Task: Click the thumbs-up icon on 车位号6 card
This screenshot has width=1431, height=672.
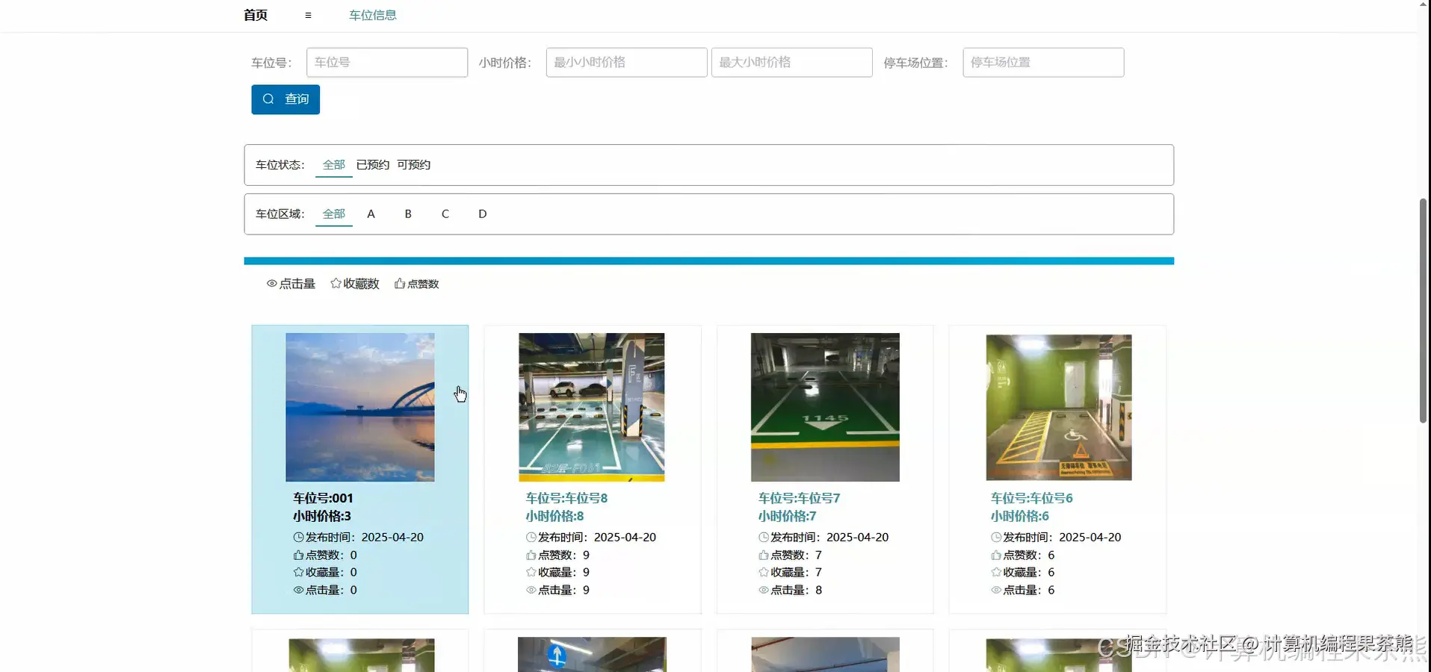Action: (x=995, y=555)
